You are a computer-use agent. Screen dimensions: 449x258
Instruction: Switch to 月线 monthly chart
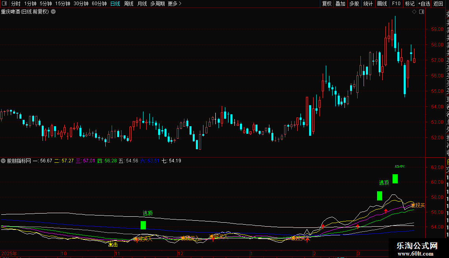pyautogui.click(x=142, y=4)
